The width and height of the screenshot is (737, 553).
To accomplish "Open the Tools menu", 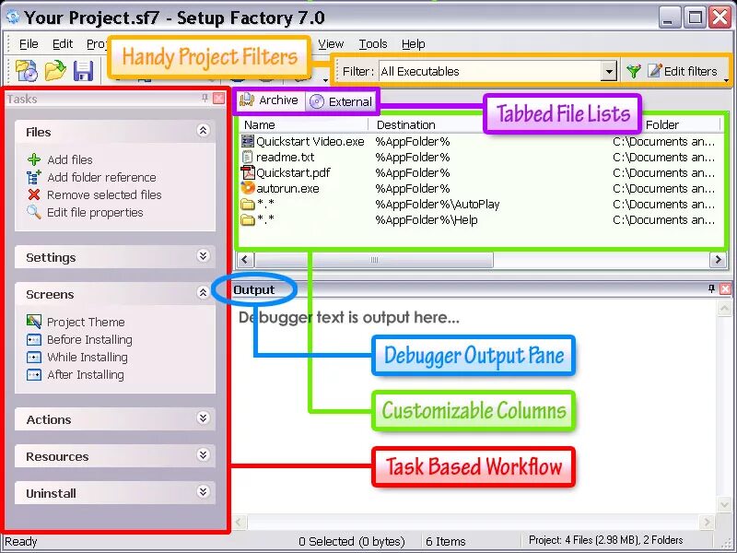I will coord(373,43).
